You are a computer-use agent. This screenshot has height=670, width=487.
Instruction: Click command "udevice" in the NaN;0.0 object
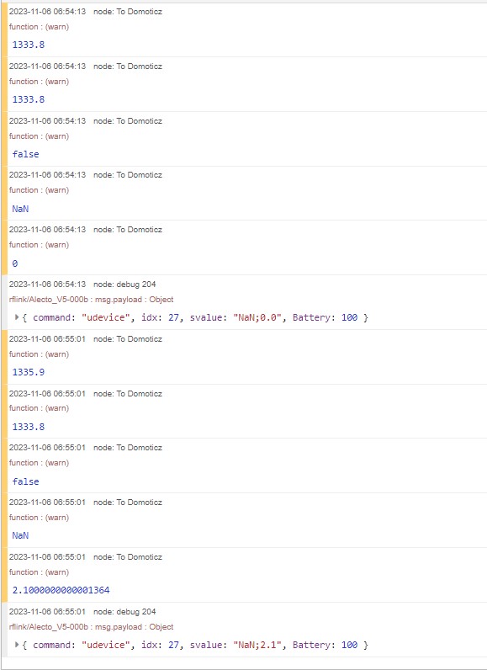point(81,317)
